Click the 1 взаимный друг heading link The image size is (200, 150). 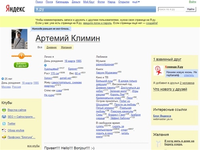[x=167, y=59]
